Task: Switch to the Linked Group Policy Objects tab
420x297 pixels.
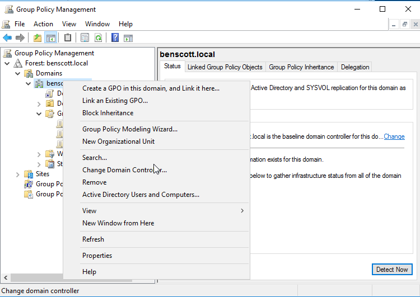Action: coord(225,67)
